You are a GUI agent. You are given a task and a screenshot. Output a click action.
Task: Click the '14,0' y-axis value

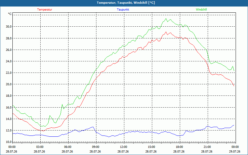click(9, 119)
